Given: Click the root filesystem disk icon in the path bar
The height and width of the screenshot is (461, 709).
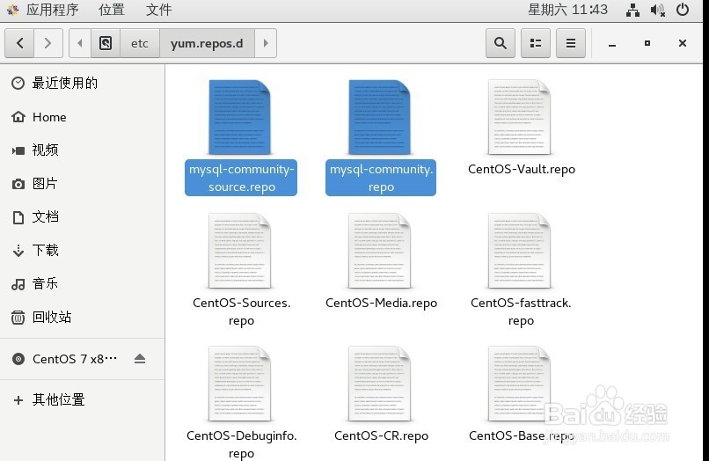Looking at the screenshot, I should point(106,43).
